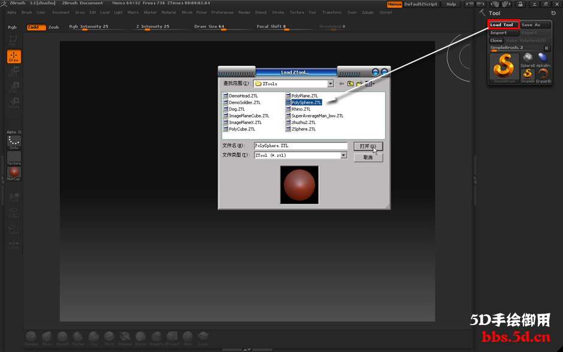Click the Load Tool button

tap(504, 25)
